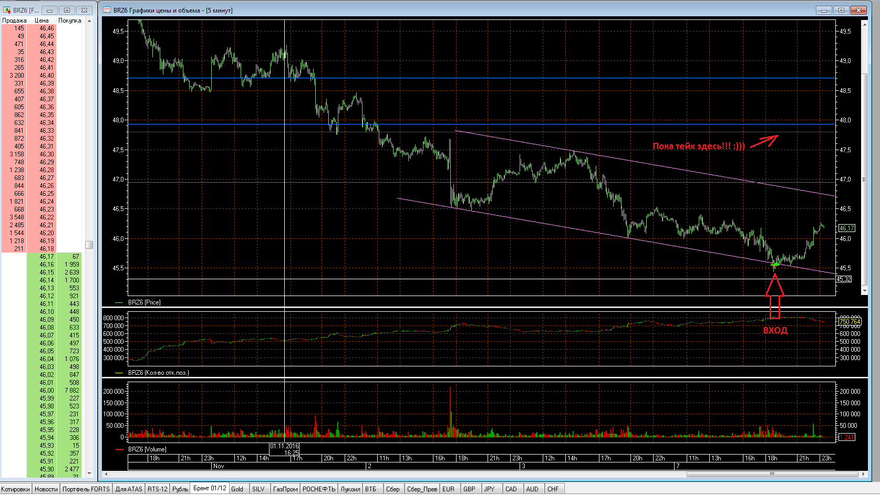Click the chart window title icon

tap(107, 10)
